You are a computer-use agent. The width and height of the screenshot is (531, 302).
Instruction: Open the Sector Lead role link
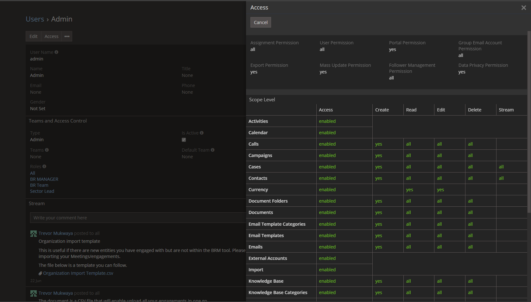[42, 191]
